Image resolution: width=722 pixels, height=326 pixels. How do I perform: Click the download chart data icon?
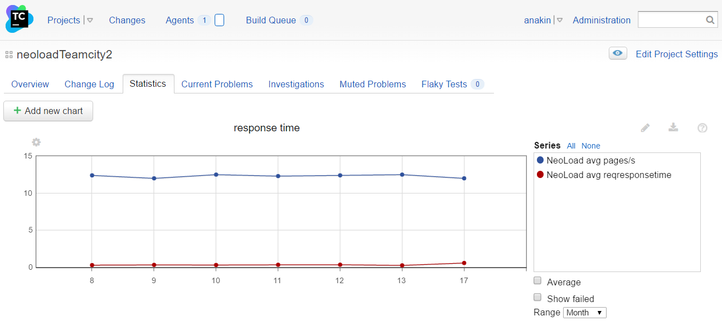click(x=673, y=128)
